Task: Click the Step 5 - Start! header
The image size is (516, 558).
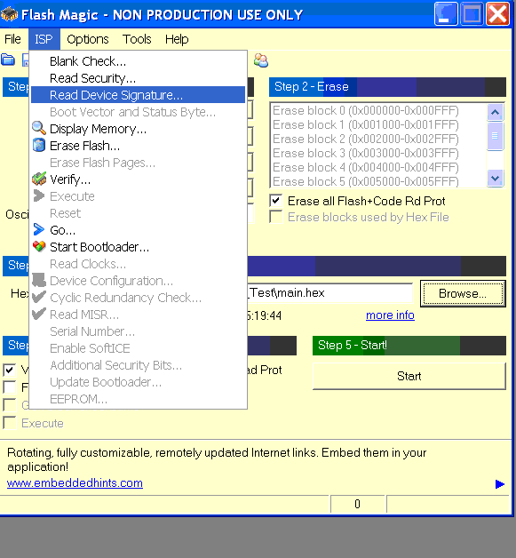Action: pos(409,345)
